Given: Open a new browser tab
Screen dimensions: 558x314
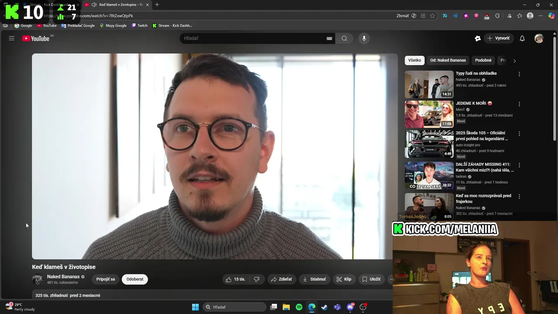Looking at the screenshot, I should tap(157, 5).
